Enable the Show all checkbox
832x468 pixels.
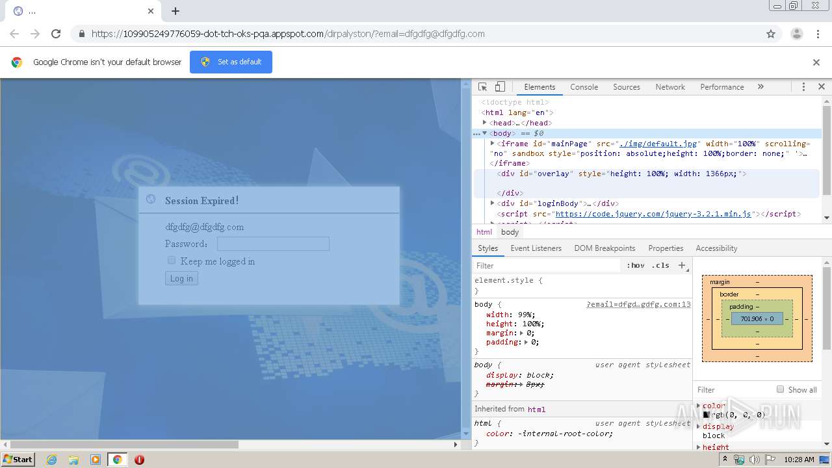[x=780, y=389]
